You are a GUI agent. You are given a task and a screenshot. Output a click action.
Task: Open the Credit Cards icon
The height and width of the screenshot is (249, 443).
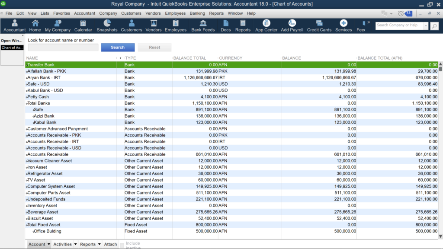click(x=319, y=26)
